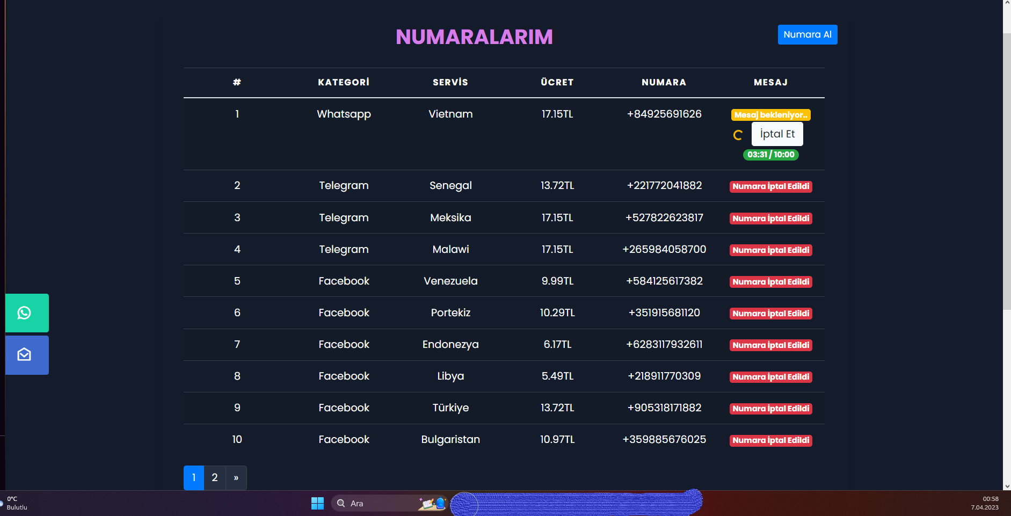This screenshot has width=1011, height=516.
Task: Click the KATEGORİ column header
Action: 344,82
